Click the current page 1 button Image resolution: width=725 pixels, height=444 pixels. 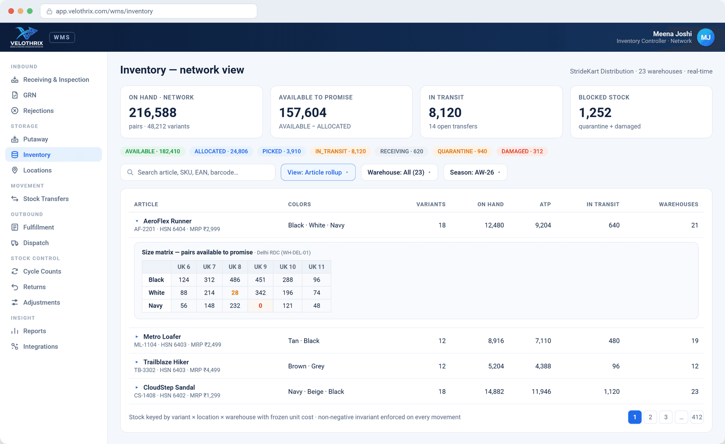[x=635, y=417]
